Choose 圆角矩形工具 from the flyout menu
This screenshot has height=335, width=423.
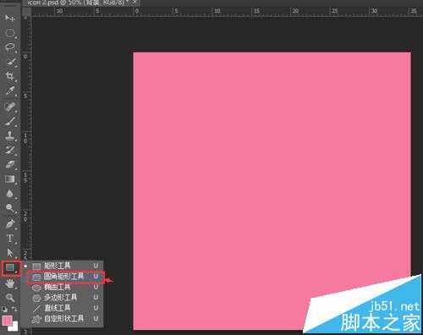click(66, 277)
